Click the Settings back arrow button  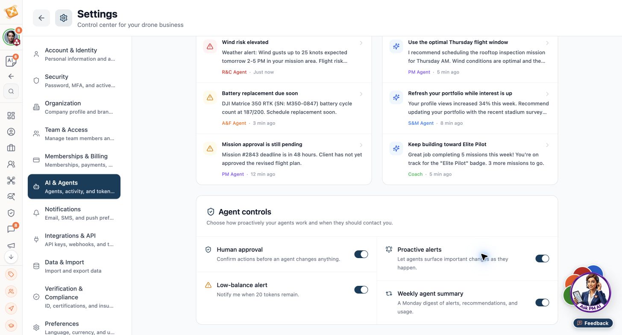(41, 18)
